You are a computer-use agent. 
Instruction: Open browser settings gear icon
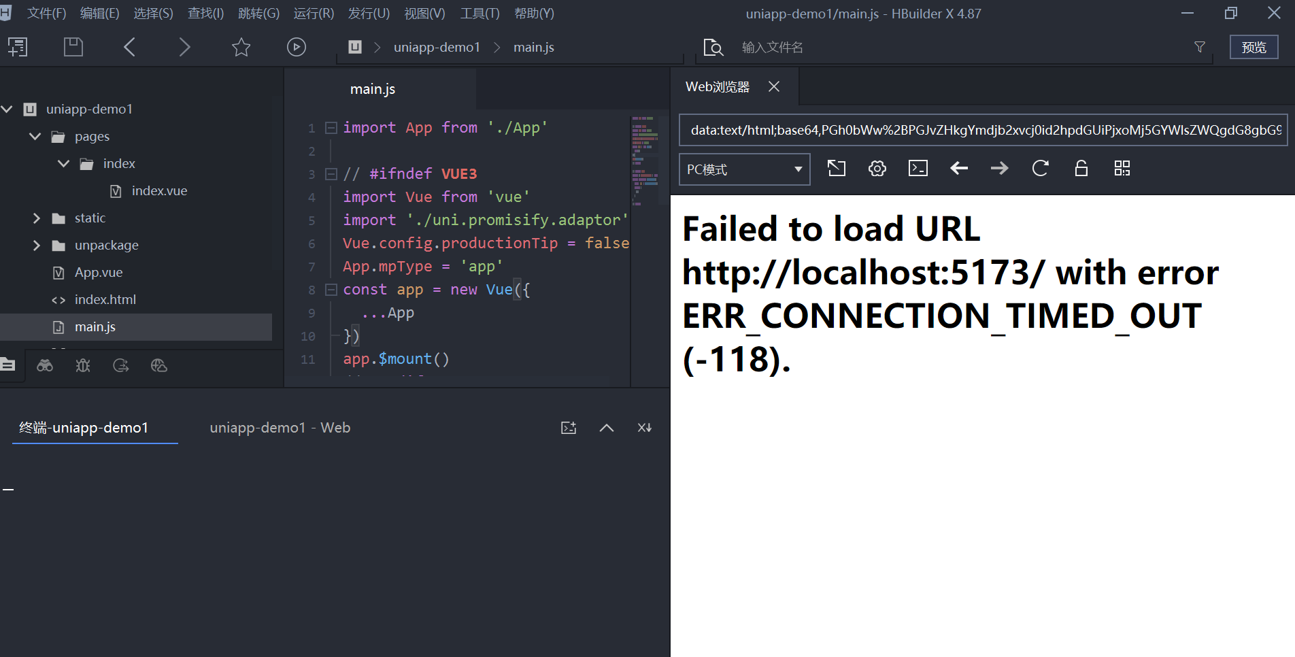point(877,169)
